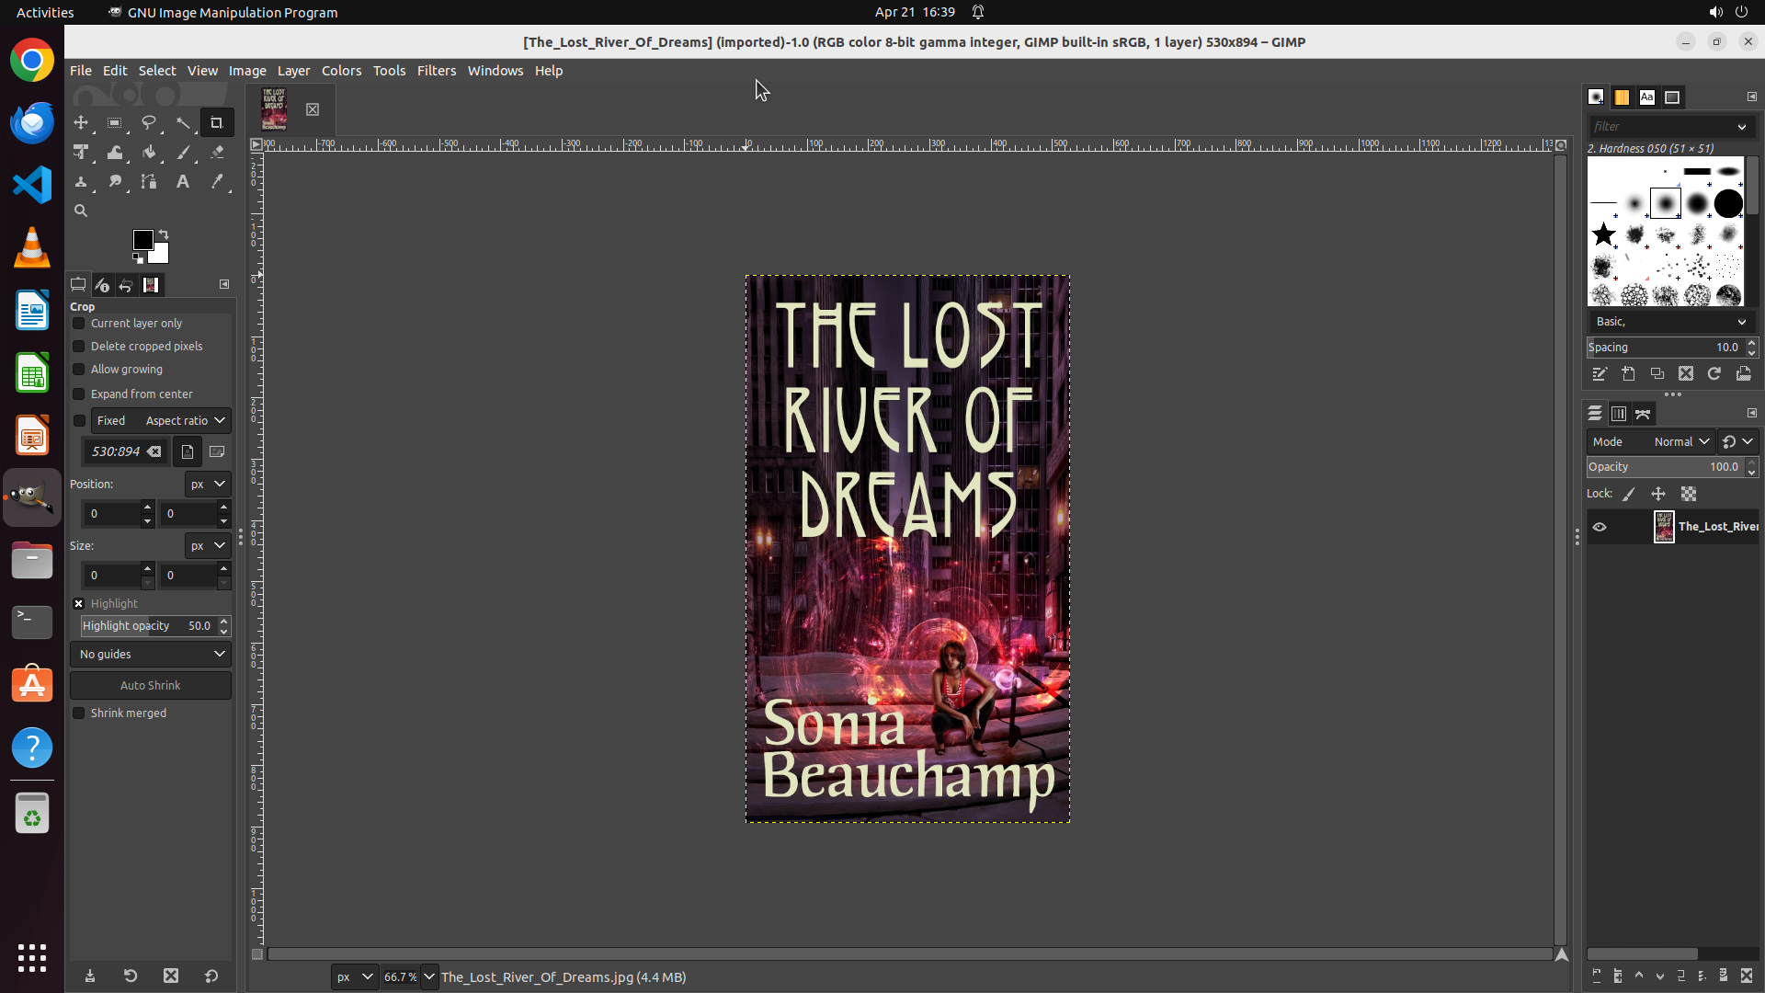Open the Filters menu

tap(436, 71)
